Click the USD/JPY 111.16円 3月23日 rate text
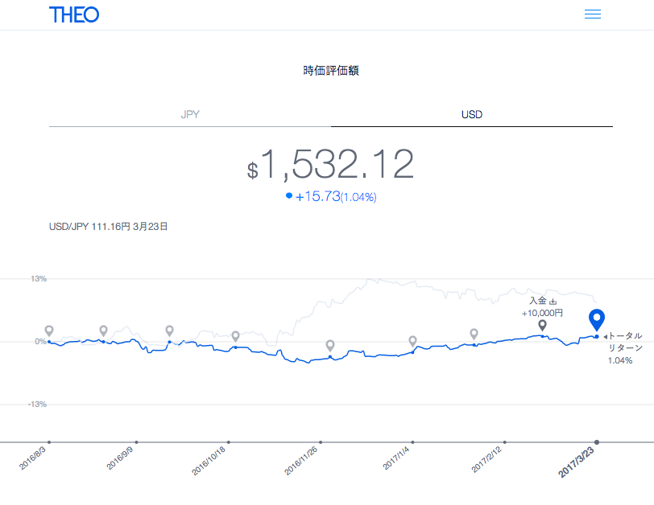Image resolution: width=654 pixels, height=505 pixels. click(x=109, y=227)
